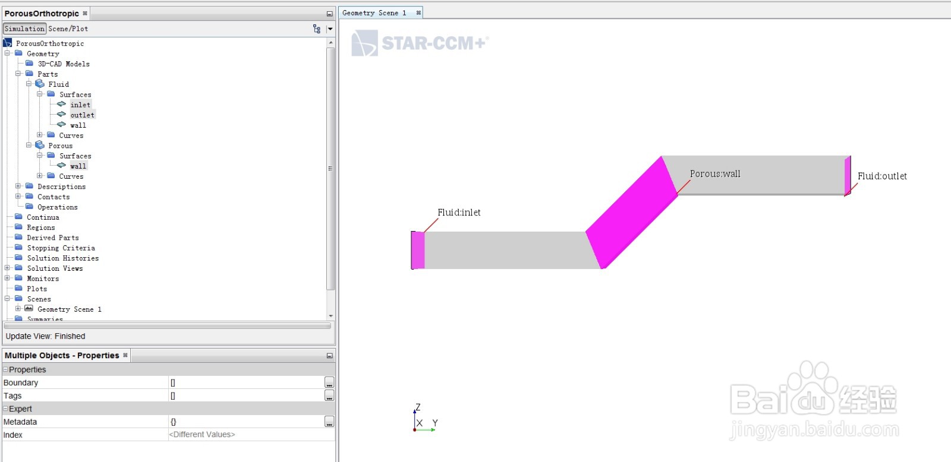This screenshot has width=951, height=462.
Task: Collapse the Expert section header
Action: 5,409
